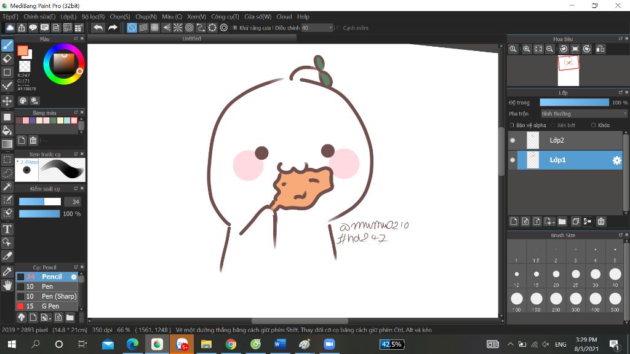Select the Brush tool in left toolbar
The height and width of the screenshot is (354, 630).
click(7, 45)
